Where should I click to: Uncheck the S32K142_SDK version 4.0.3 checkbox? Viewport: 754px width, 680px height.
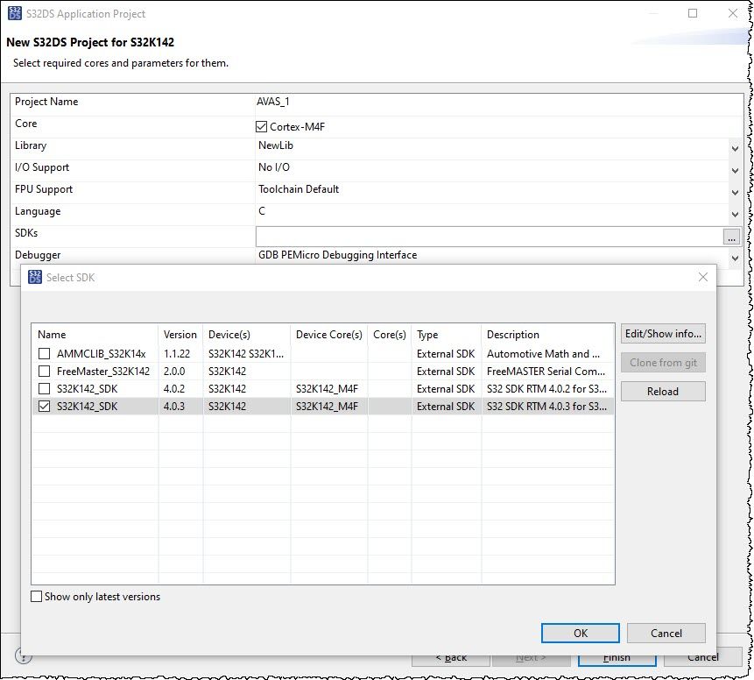click(x=45, y=407)
